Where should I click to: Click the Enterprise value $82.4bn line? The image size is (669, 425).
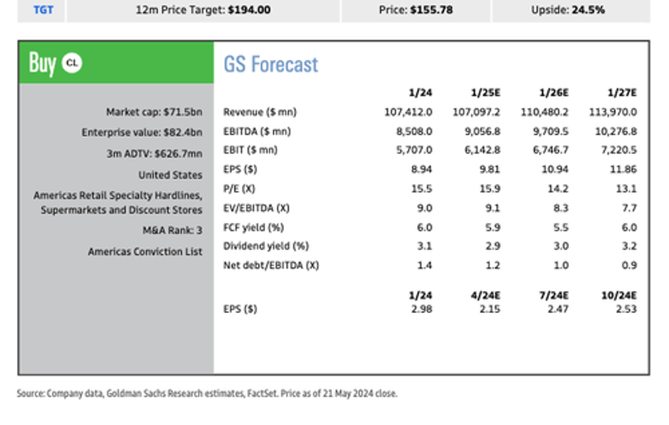click(x=141, y=132)
